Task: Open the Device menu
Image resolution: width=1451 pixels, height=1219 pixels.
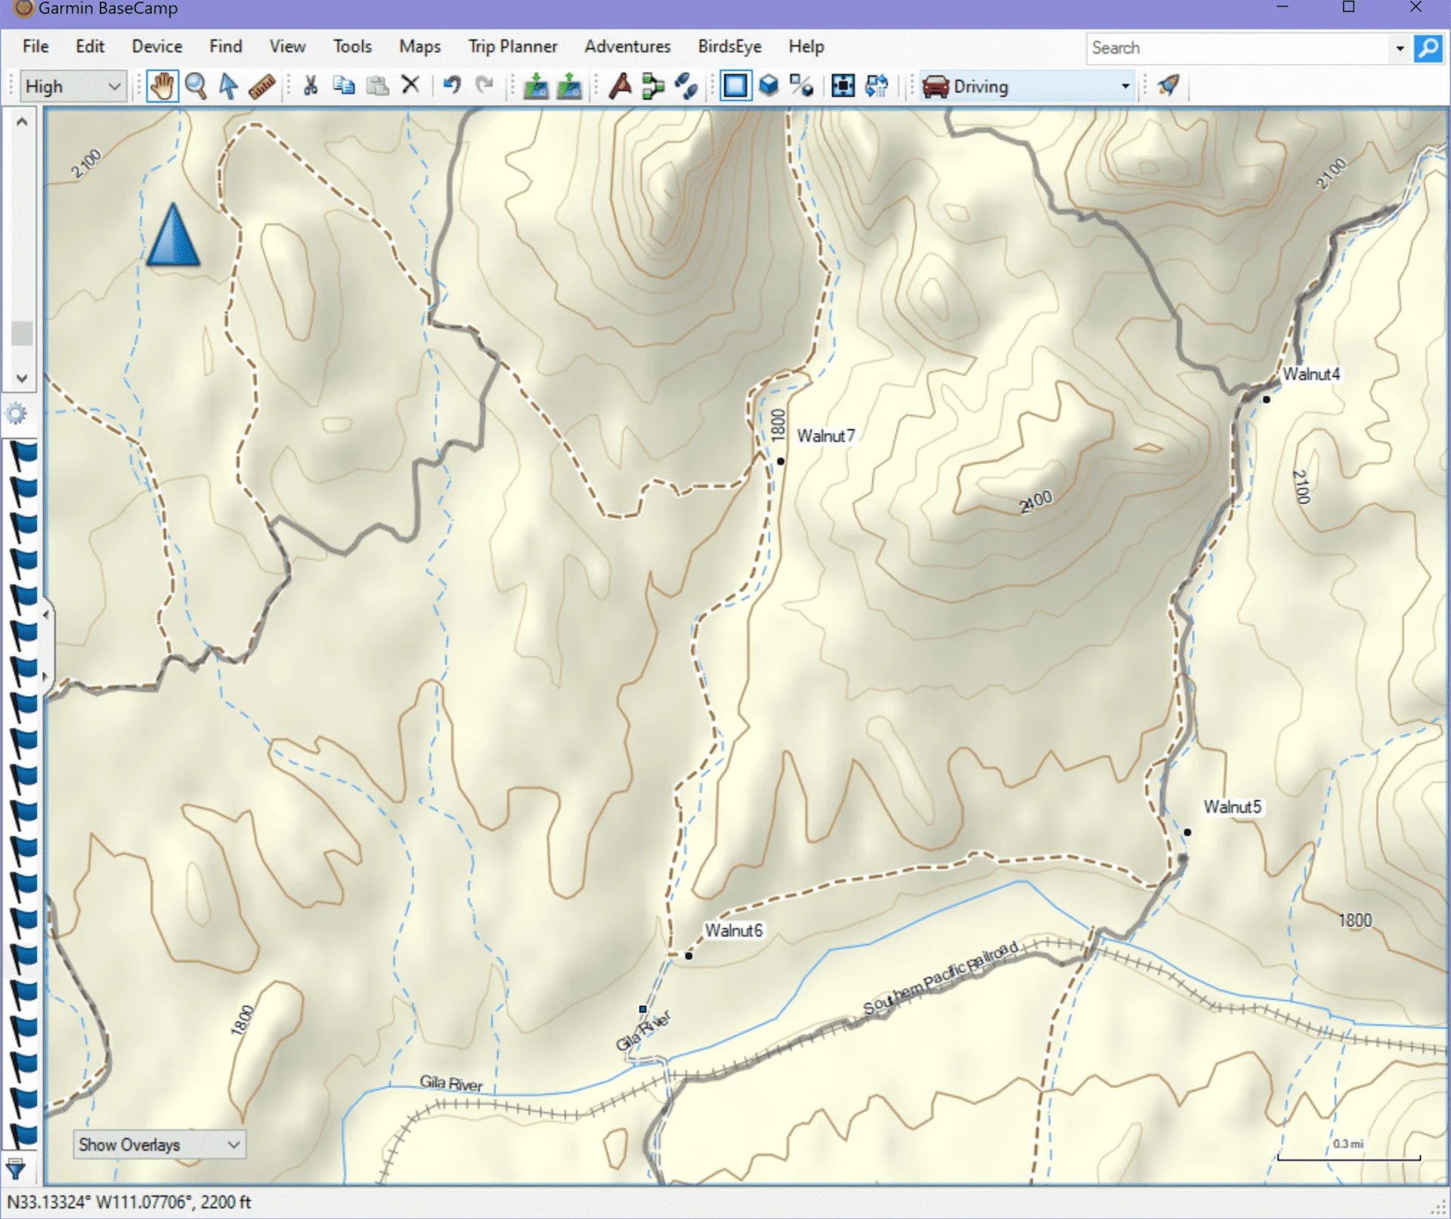Action: tap(157, 47)
